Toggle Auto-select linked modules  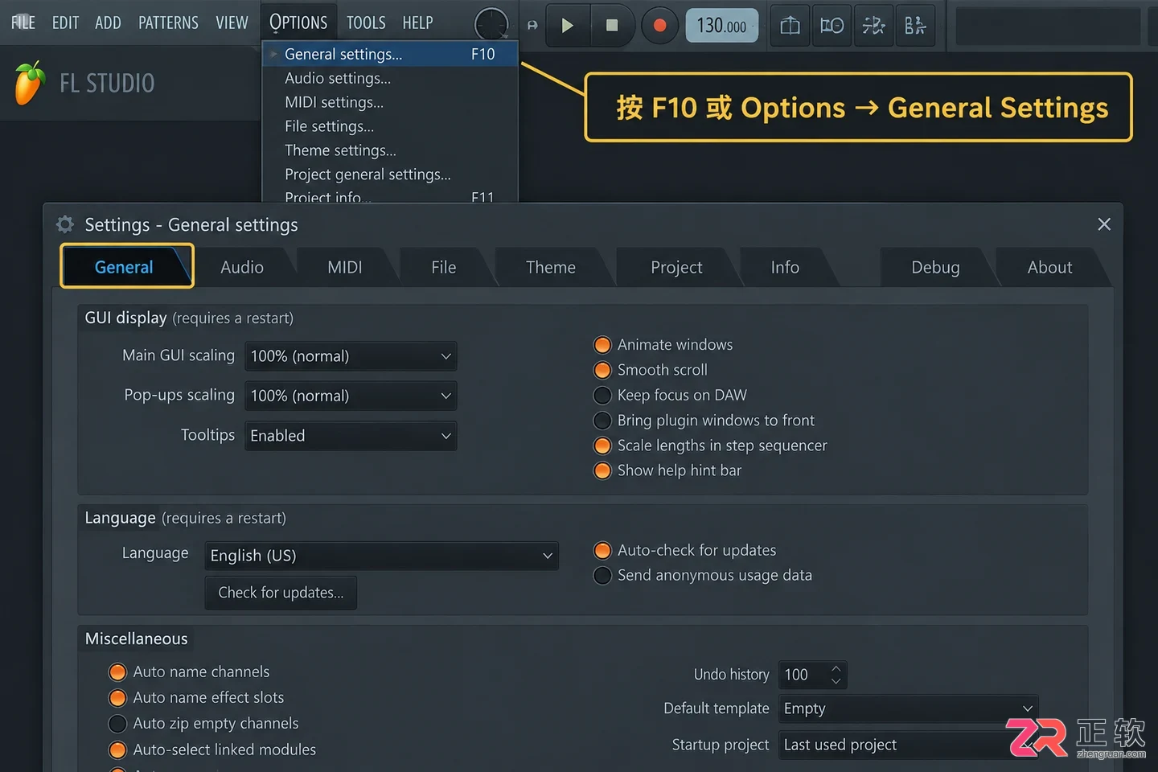tap(117, 749)
